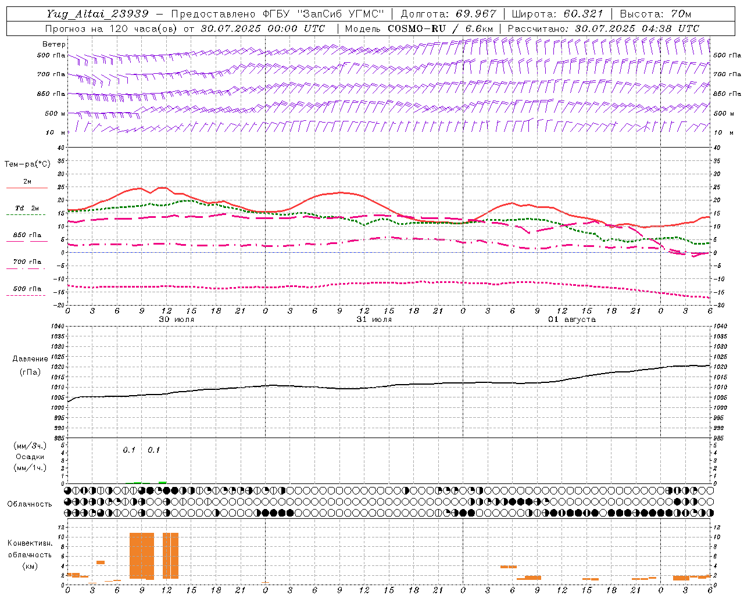744x595 pixels.
Task: Click the '(мм/3ч.)' precipitation unit label
Action: tap(30, 446)
